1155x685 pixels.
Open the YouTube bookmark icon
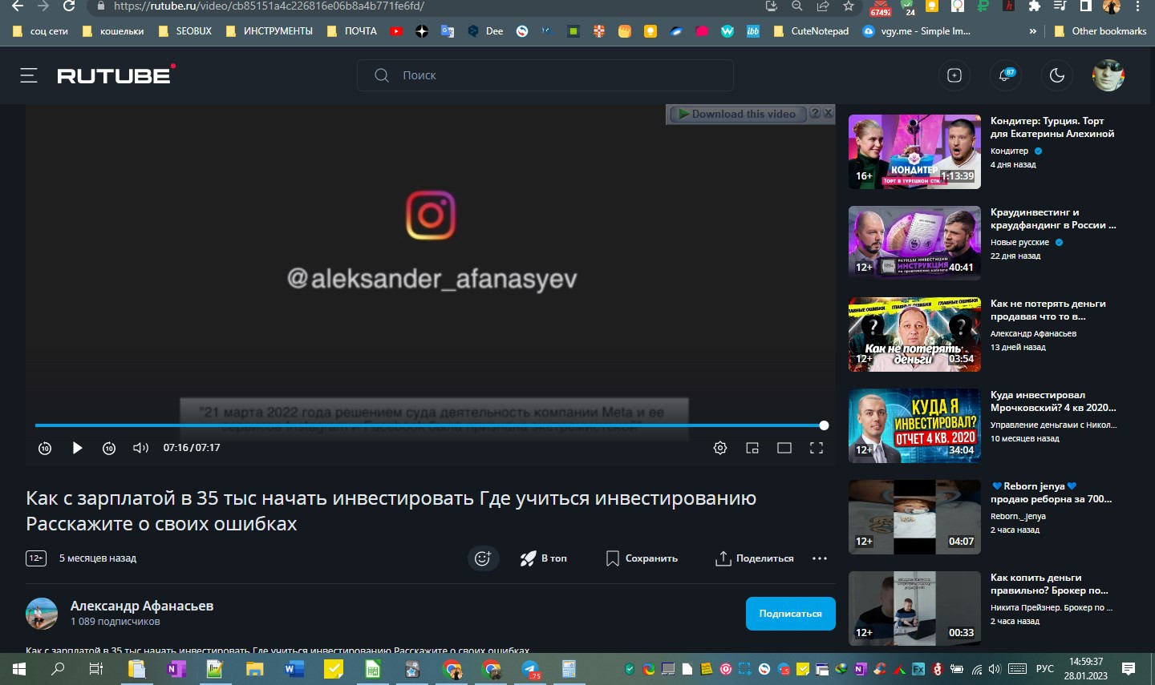[396, 31]
